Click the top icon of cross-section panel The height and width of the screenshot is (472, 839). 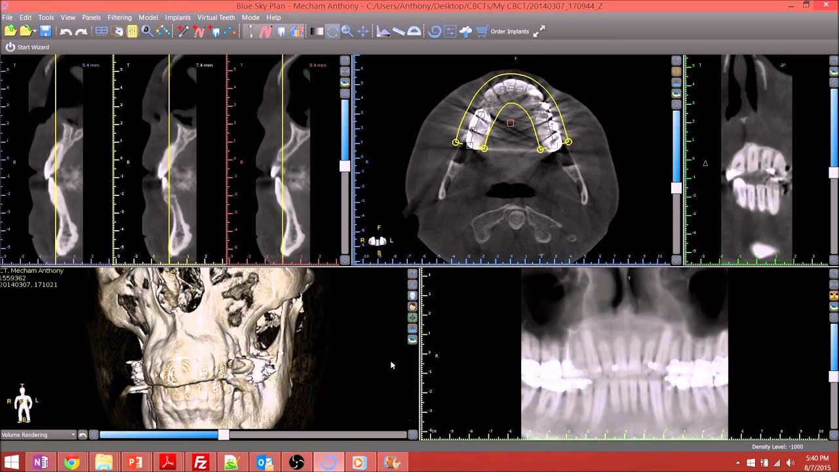tap(345, 60)
